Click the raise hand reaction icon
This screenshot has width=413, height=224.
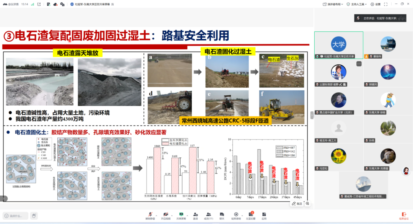point(34,216)
